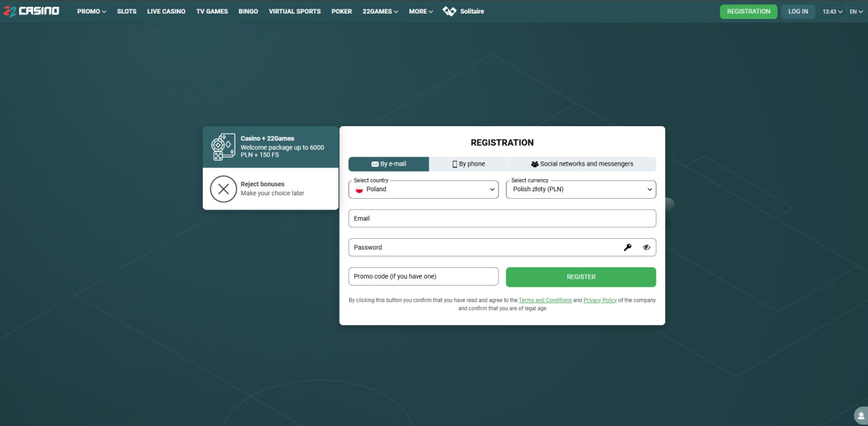Select the Casino + 22Games welcome package
868x426 pixels.
point(270,147)
